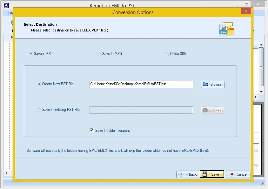Click the main window scroll up arrow
Screen dimensions: 268x189
(261, 45)
